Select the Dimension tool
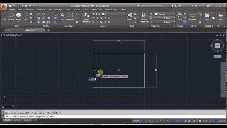 [x=70, y=17]
